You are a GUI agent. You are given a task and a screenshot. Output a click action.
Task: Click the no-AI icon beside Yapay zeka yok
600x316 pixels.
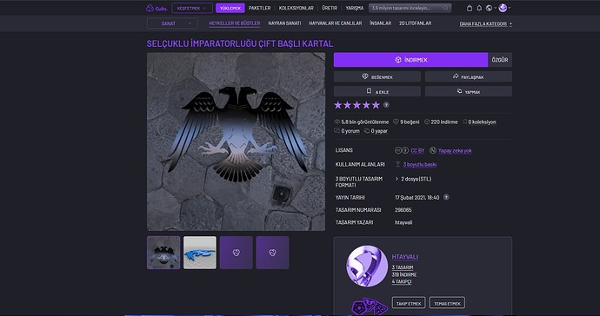[433, 150]
